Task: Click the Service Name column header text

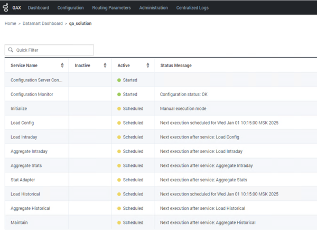Action: (24, 66)
